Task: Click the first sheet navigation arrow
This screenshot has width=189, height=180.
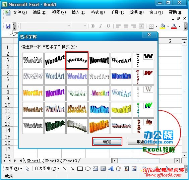Action: coord(4,161)
